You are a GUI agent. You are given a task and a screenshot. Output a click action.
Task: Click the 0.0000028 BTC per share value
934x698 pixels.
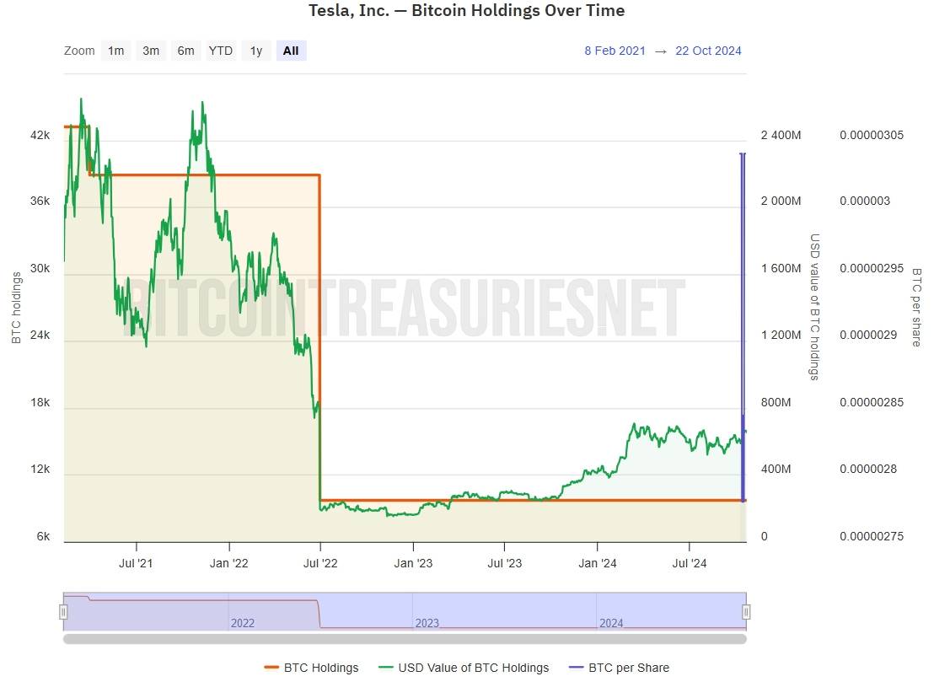[x=868, y=469]
